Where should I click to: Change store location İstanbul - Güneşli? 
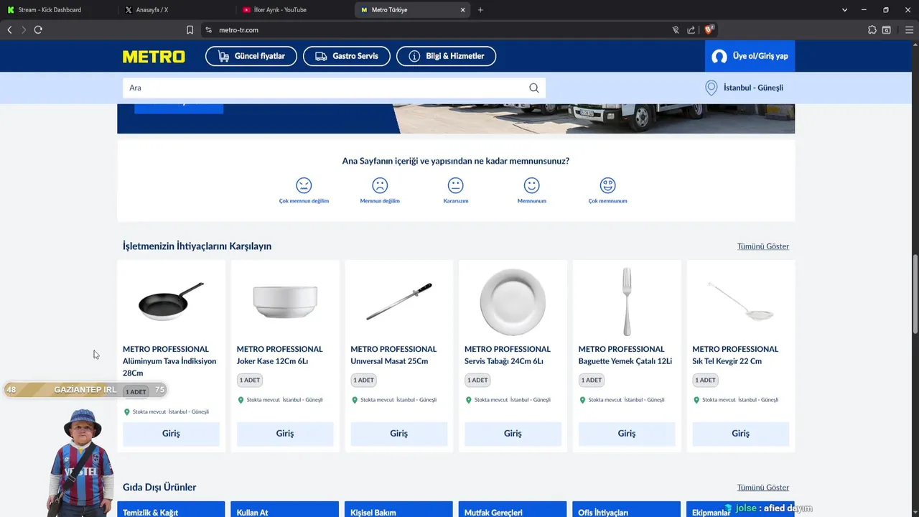tap(753, 88)
